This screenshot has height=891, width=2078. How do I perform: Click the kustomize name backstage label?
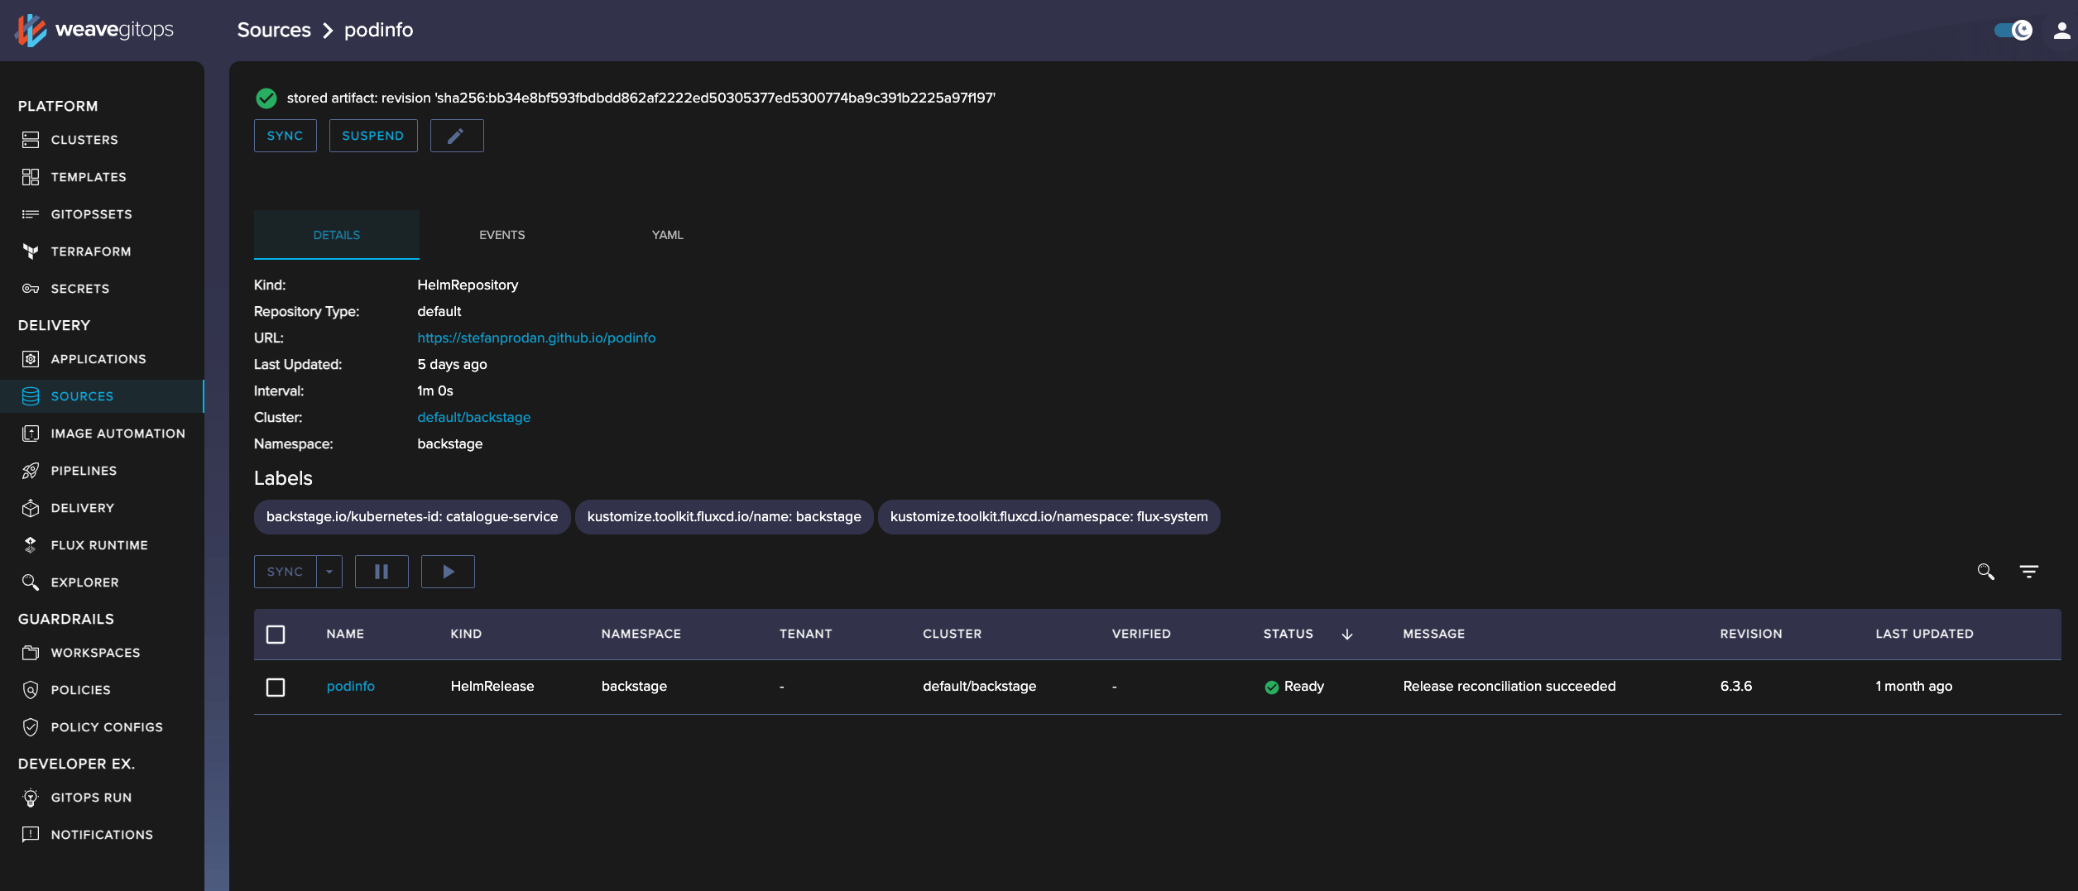coord(724,517)
